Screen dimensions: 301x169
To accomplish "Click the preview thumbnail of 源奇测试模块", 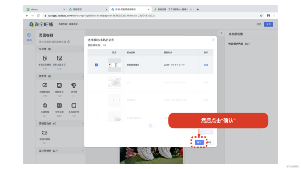I will (x=114, y=65).
